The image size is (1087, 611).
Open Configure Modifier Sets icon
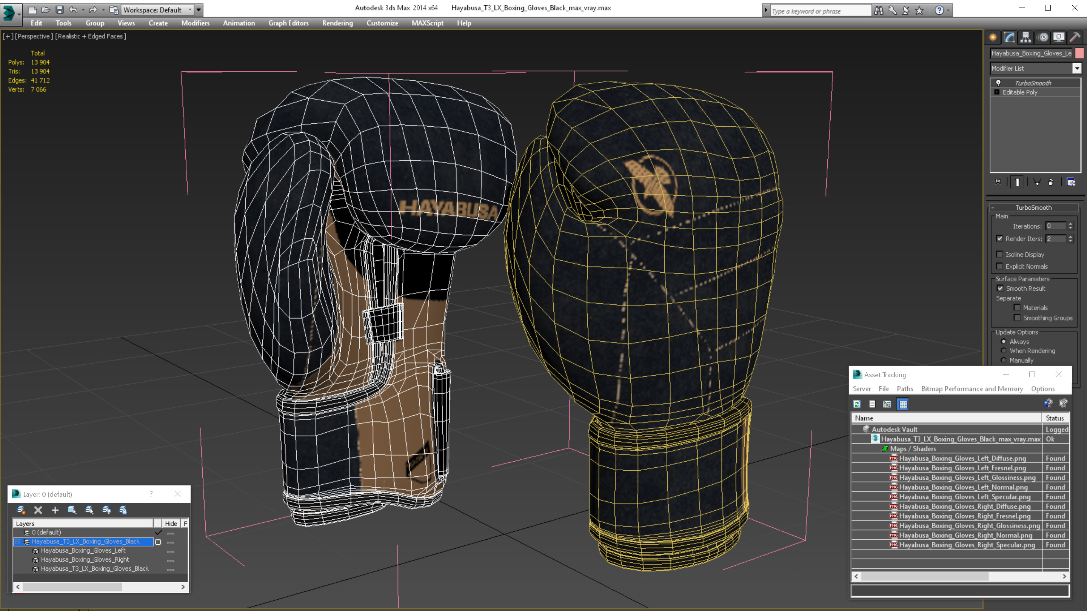coord(1071,182)
